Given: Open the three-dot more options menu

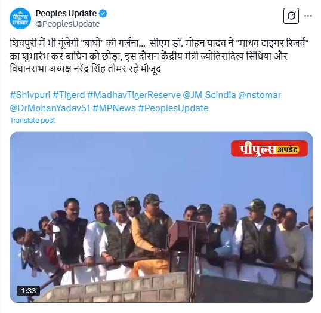Looking at the screenshot, I should [308, 16].
